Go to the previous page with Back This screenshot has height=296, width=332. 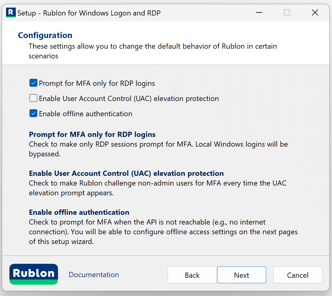click(192, 275)
